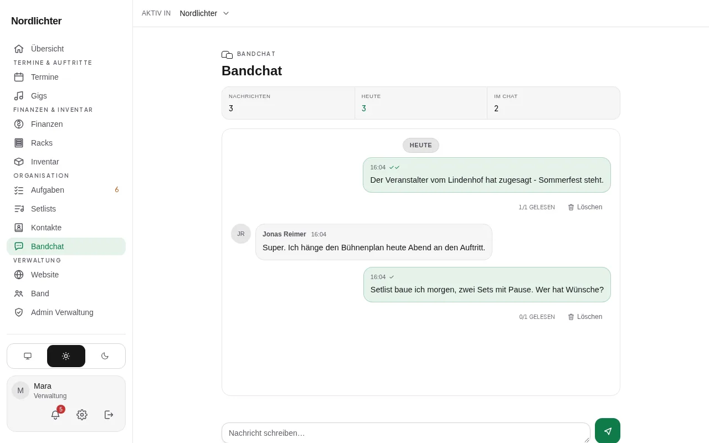Click Mara's M avatar
709x443 pixels.
point(20,390)
